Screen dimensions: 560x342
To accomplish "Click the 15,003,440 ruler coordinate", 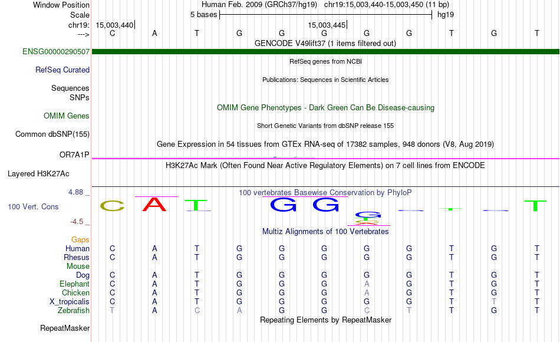I will point(114,25).
